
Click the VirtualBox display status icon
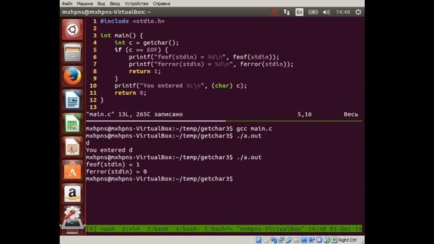[304, 240]
